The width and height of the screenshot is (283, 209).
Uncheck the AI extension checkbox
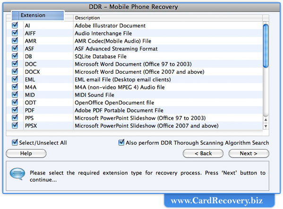tap(15, 25)
